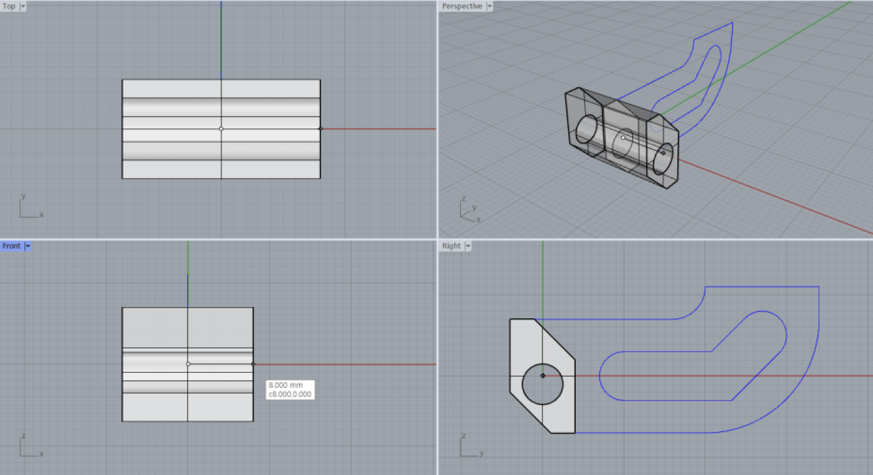Click the endpoint marker on Top view red axis
873x475 pixels.
[320, 128]
